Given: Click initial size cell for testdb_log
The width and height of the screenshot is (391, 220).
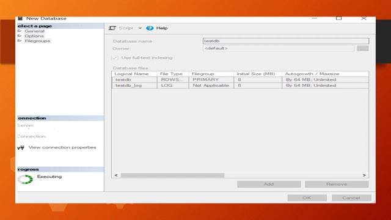Looking at the screenshot, I should (x=258, y=86).
